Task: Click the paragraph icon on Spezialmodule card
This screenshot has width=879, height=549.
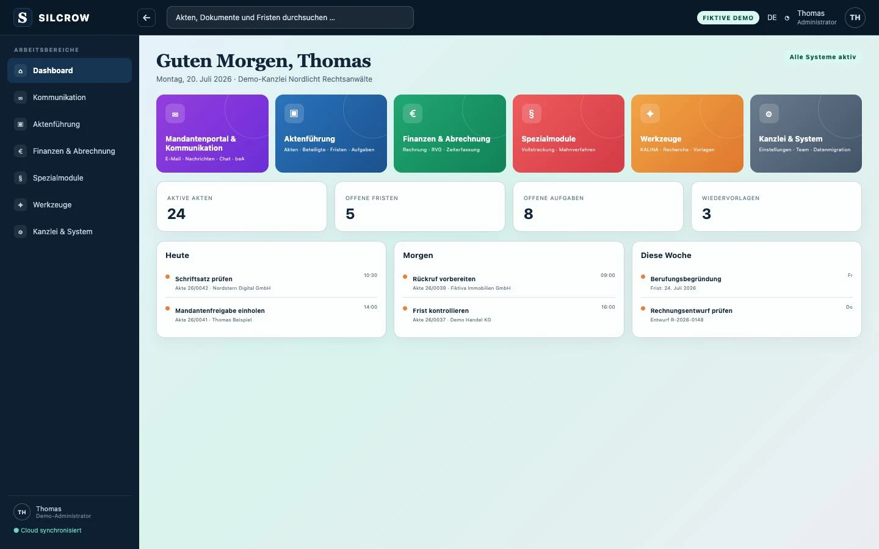Action: [531, 113]
